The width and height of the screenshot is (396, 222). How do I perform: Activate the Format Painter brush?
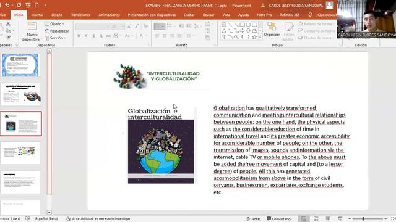tap(8, 38)
